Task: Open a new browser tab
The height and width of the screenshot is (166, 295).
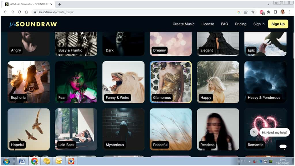Action: point(59,4)
